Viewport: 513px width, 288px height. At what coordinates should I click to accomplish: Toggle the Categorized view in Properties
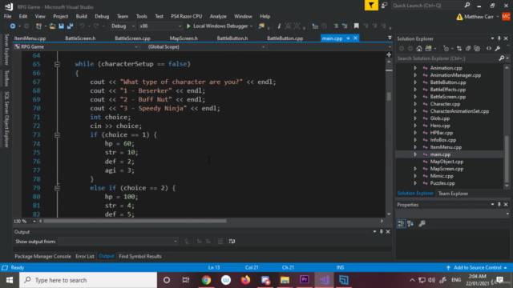tap(401, 224)
